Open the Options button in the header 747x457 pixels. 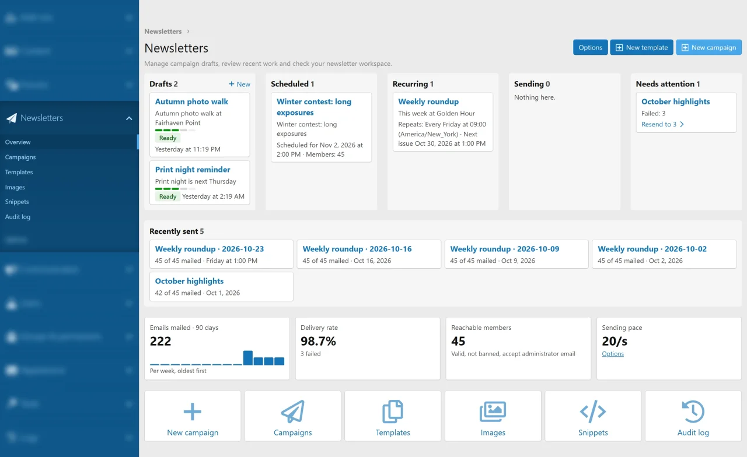pos(591,48)
